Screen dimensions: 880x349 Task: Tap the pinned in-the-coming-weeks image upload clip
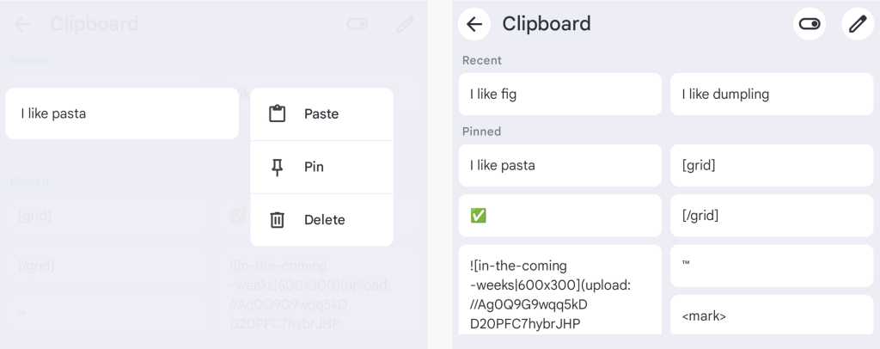(559, 293)
